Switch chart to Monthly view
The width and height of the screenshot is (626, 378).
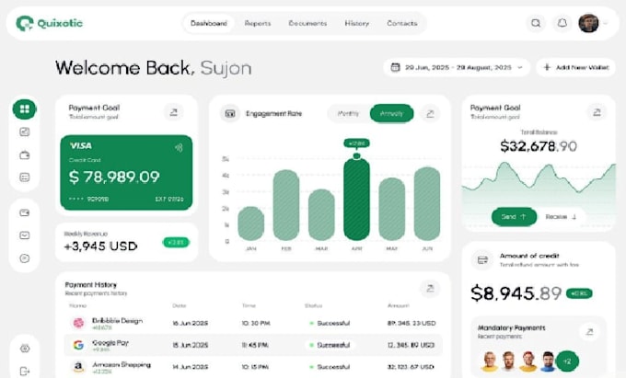[348, 114]
